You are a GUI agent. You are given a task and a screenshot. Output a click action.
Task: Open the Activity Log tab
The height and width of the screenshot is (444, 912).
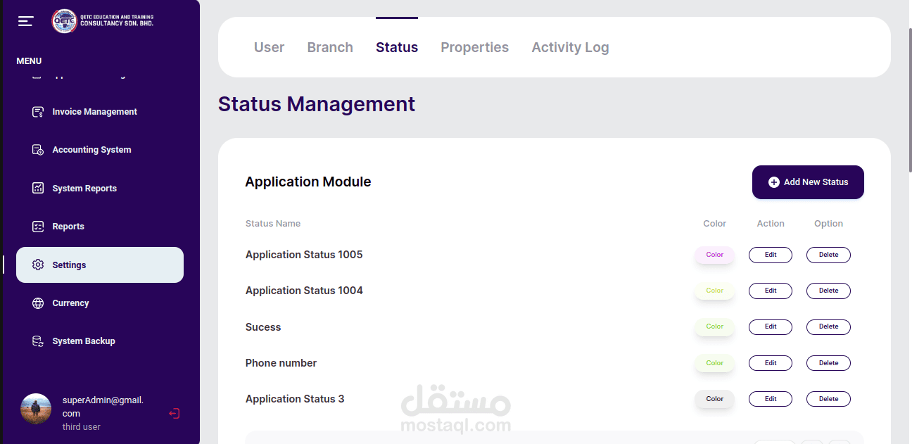[x=570, y=47]
